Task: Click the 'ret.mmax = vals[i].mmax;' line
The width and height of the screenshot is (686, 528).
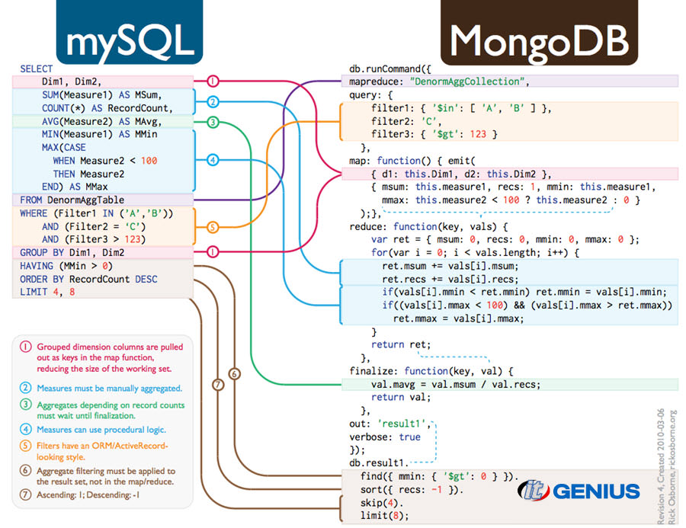Action: pyautogui.click(x=459, y=318)
